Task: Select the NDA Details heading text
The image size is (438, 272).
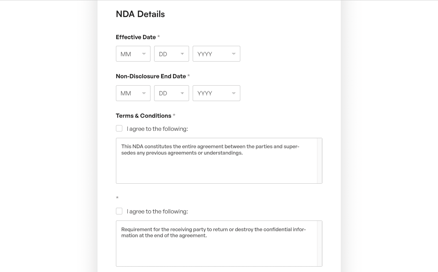Action: coord(140,14)
